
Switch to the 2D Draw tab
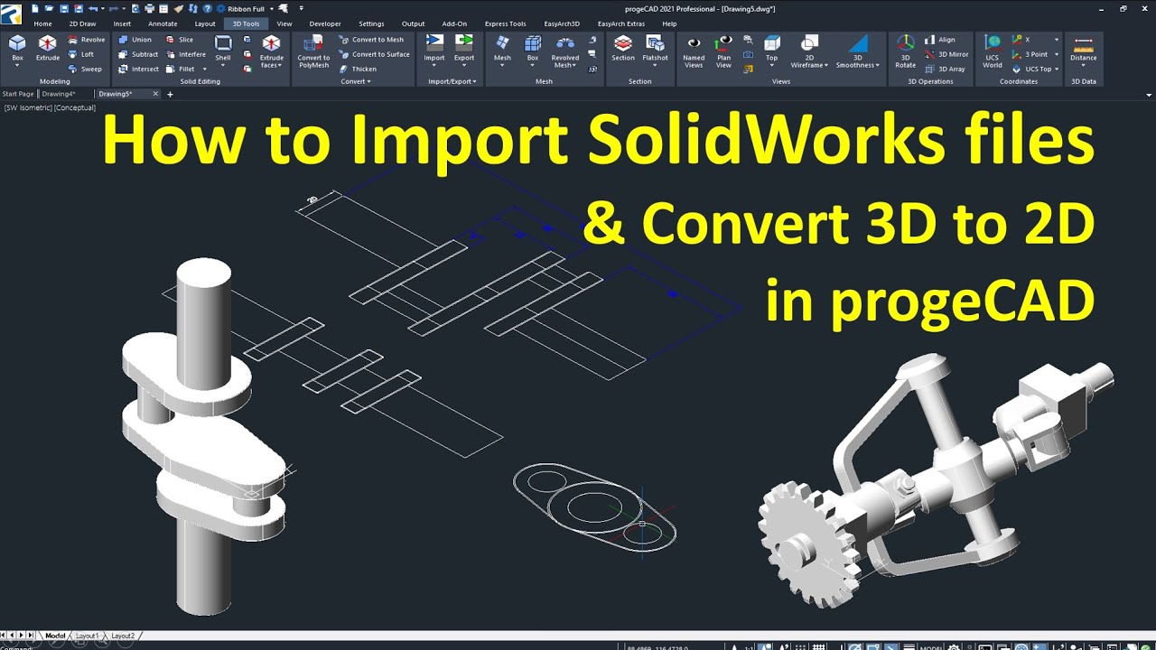[x=82, y=23]
